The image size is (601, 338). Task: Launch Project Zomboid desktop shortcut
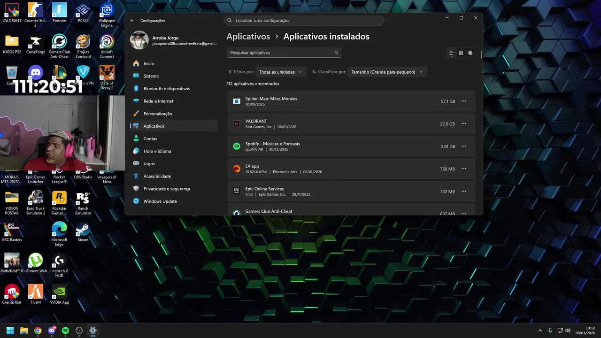(83, 46)
